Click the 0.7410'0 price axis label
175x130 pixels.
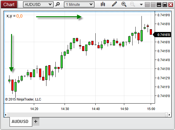(164, 96)
